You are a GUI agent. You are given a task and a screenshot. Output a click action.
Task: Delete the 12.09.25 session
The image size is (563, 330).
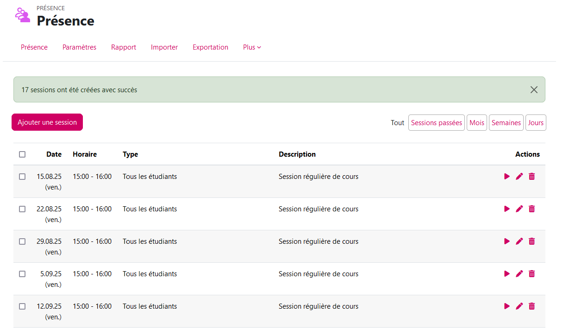click(532, 306)
